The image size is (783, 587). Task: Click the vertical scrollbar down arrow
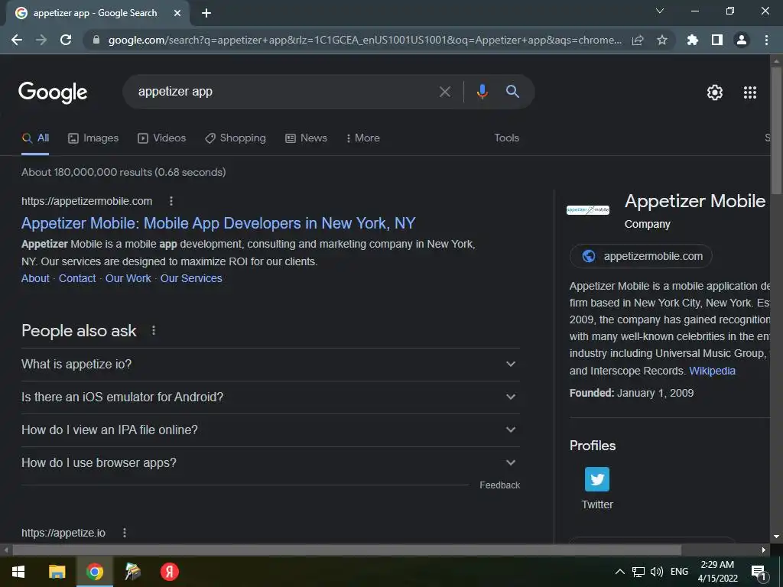tap(776, 537)
